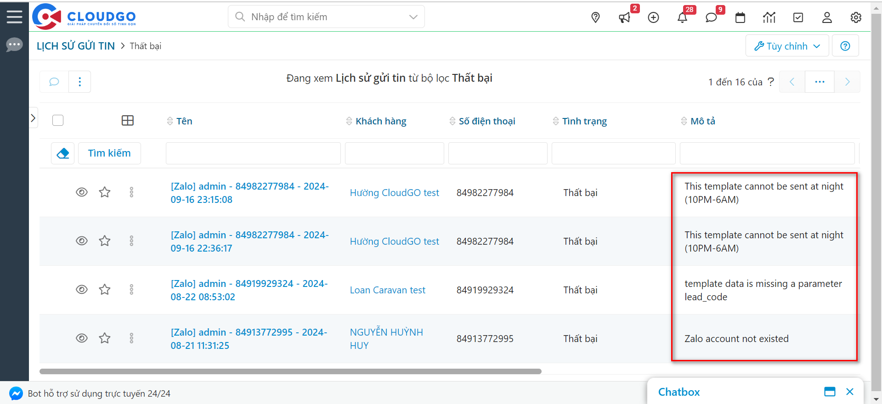The image size is (882, 404).
Task: Star the Loan Caravan test record
Action: coord(105,289)
